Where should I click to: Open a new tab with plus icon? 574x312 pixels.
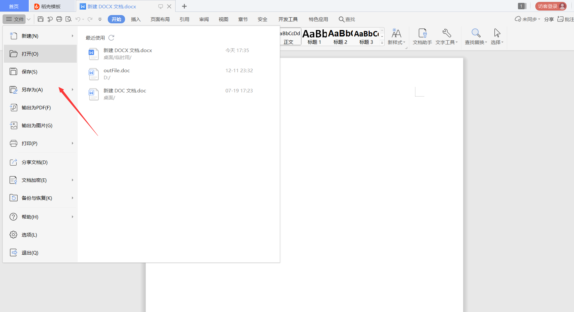pyautogui.click(x=184, y=6)
